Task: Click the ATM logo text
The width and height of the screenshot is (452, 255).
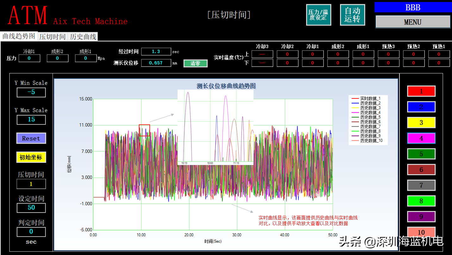Action: 28,15
